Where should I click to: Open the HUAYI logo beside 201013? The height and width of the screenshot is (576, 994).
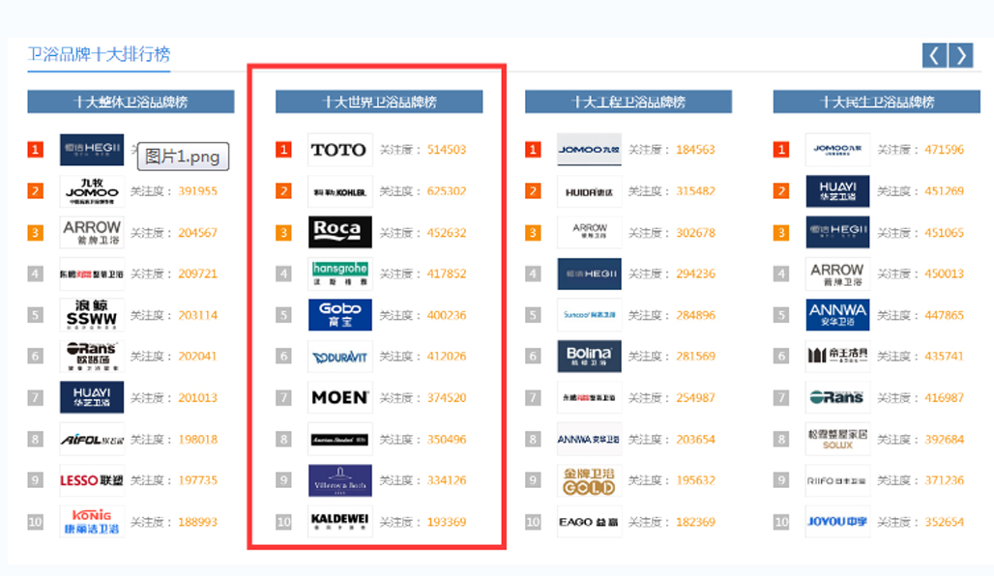click(92, 397)
